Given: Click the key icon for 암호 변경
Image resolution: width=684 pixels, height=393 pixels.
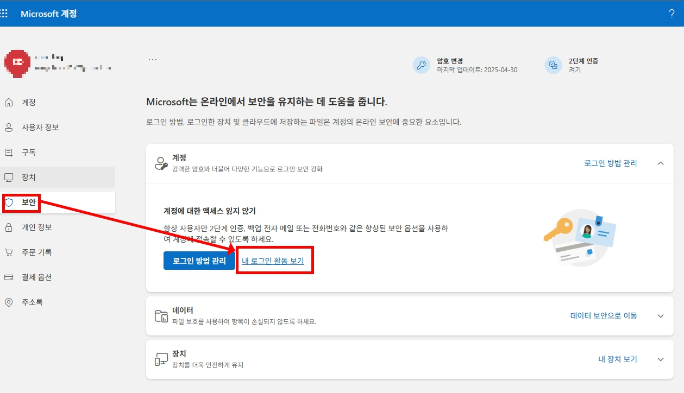Looking at the screenshot, I should pyautogui.click(x=422, y=65).
